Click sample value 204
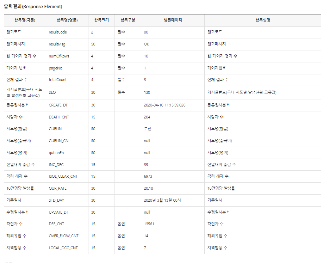 tap(147, 117)
